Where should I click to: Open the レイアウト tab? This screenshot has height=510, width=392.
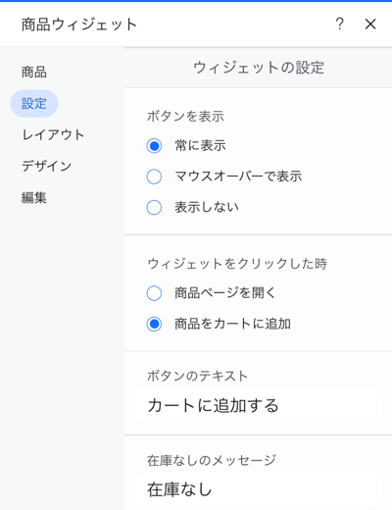[x=53, y=134]
